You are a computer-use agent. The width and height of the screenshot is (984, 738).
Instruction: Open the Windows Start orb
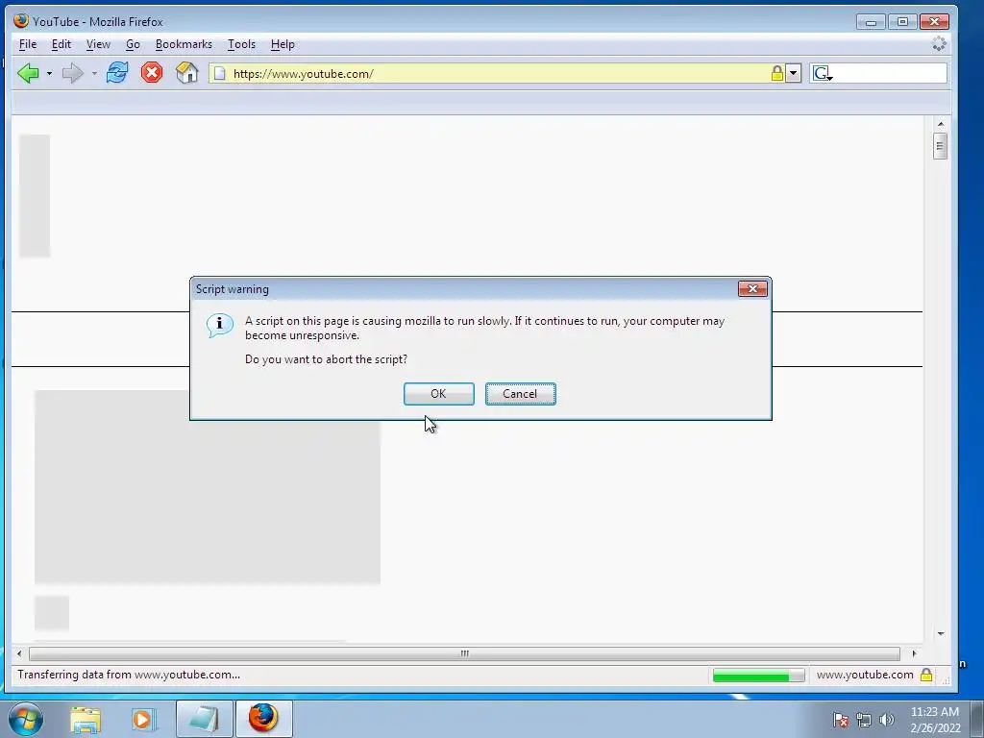coord(26,719)
